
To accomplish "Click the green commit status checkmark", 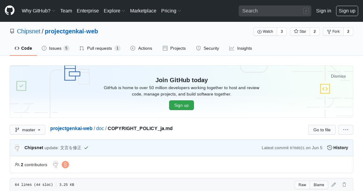I will (86, 148).
